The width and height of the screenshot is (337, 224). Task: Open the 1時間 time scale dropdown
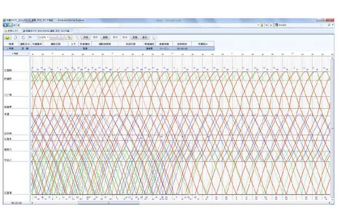[x=16, y=54]
